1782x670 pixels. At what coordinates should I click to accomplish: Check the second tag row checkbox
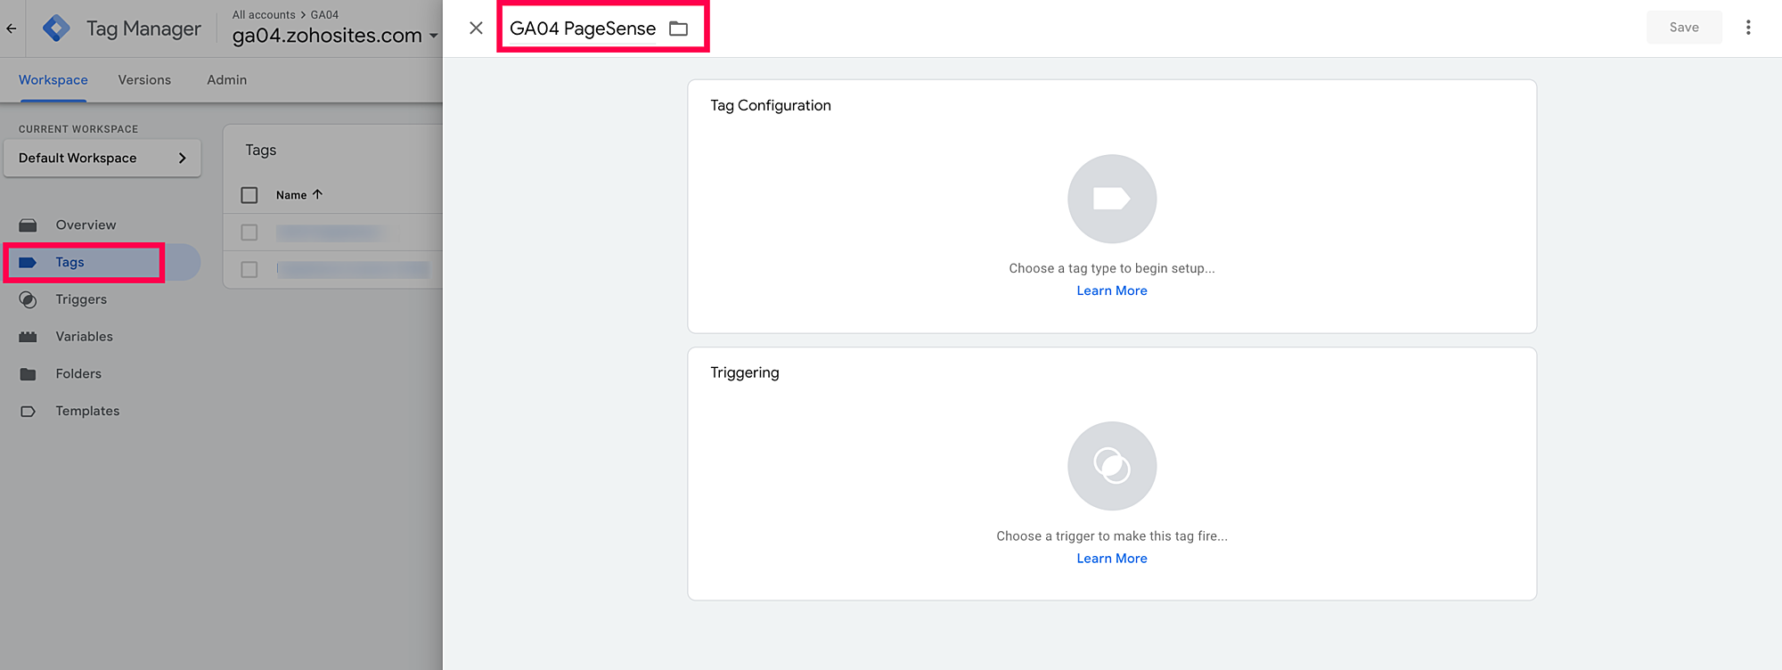[x=249, y=270]
